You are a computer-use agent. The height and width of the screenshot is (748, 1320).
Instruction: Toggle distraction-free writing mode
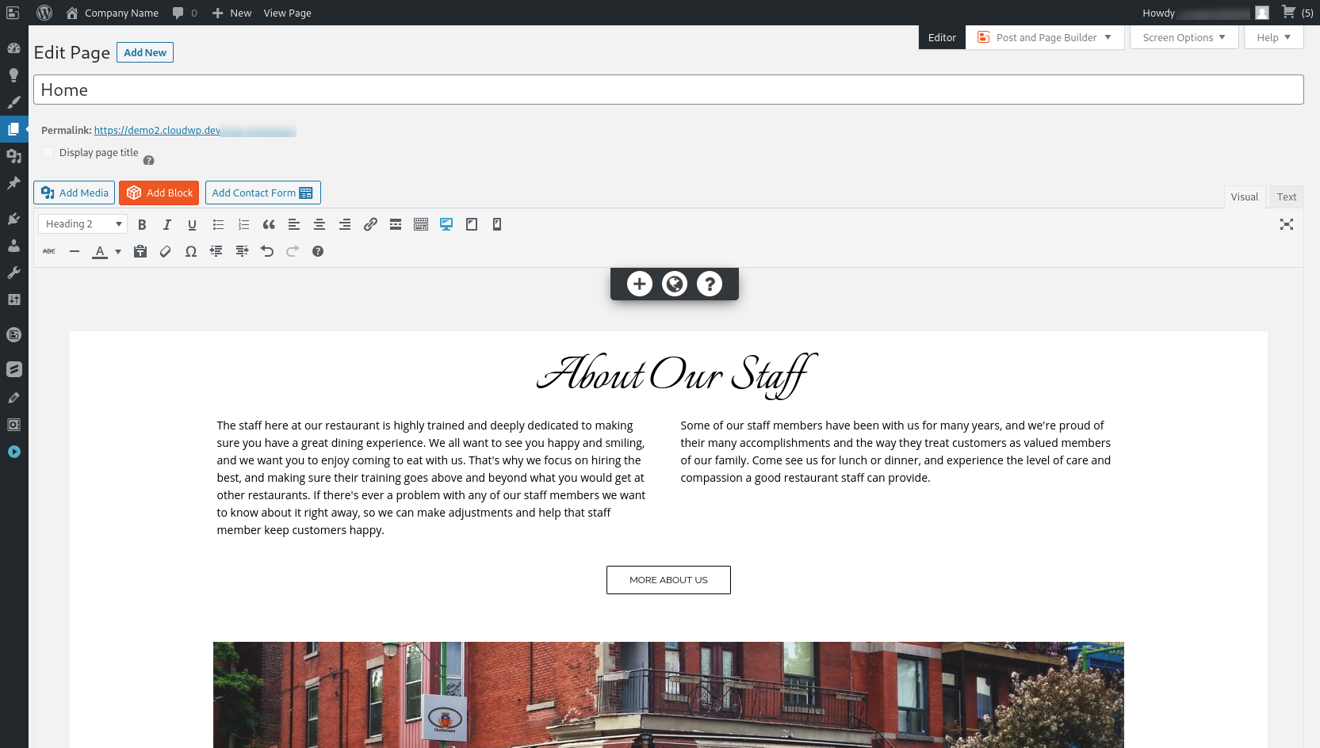click(1287, 224)
